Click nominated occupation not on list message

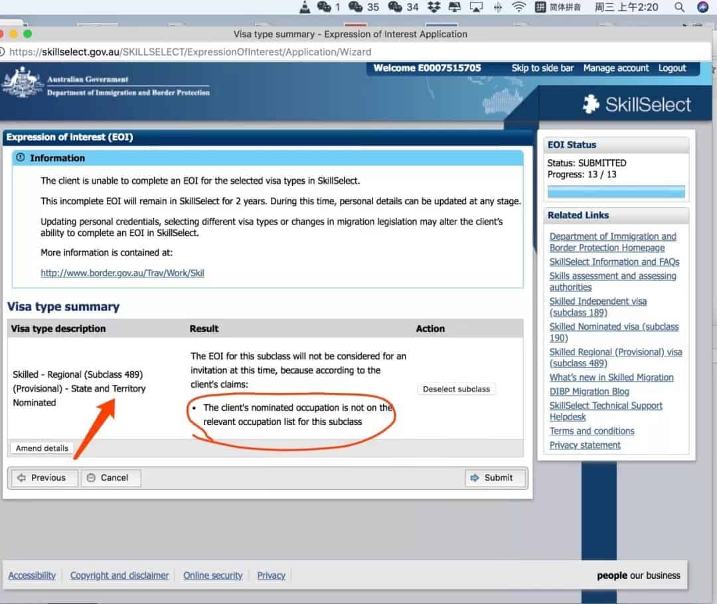(x=298, y=414)
